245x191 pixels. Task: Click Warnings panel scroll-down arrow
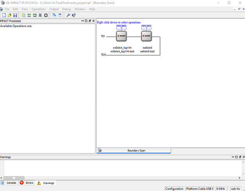tap(243, 174)
